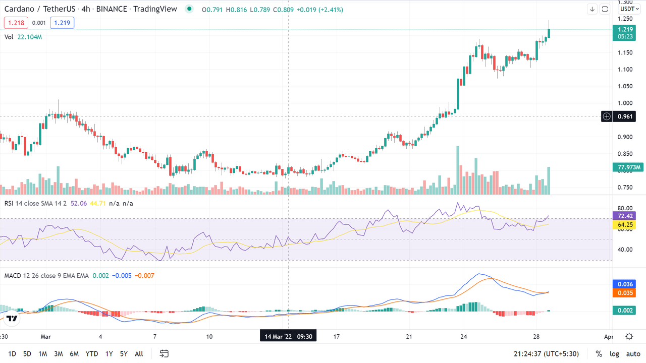
Task: Click the 1.250 price axis label
Action: 626,19
